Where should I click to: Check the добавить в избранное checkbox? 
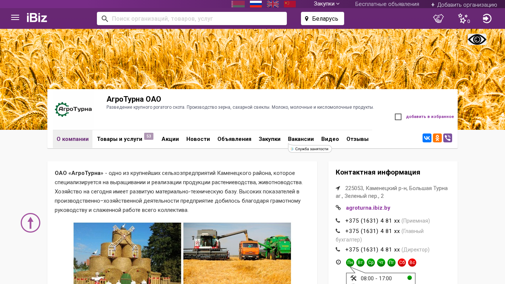point(398,117)
